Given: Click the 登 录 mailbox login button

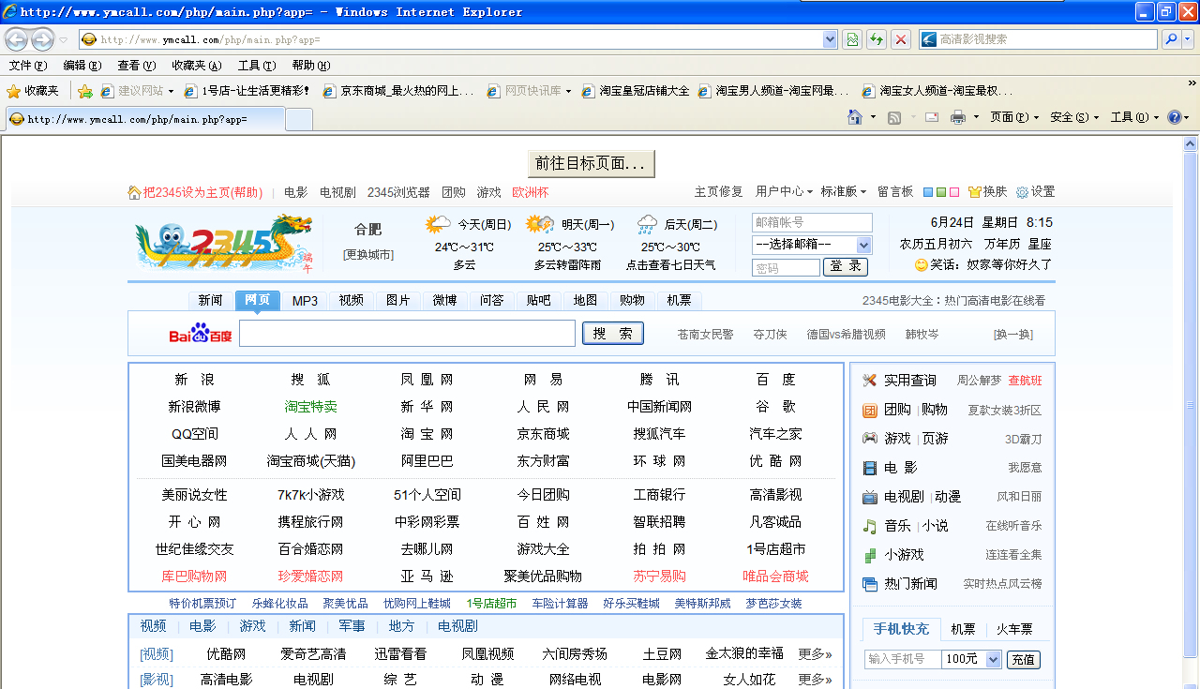Looking at the screenshot, I should click(x=847, y=266).
